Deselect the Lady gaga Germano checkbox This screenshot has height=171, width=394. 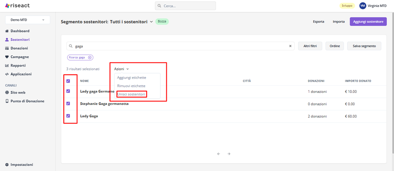pos(68,91)
